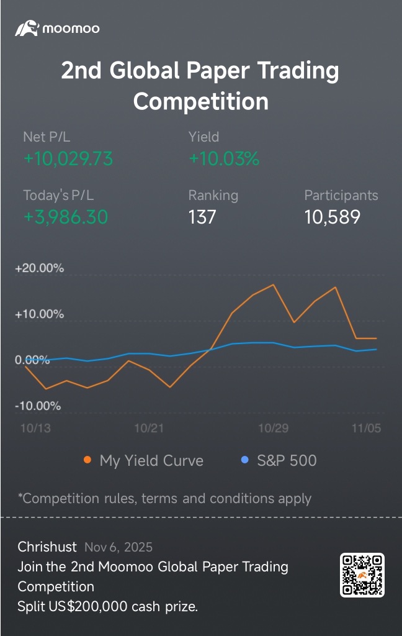Open the Chrishust username
The height and width of the screenshot is (636, 402).
(x=47, y=547)
